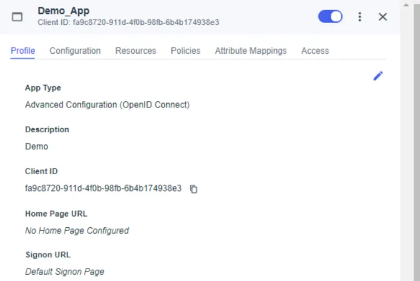Click the Signon URL label
The image size is (420, 281).
48,255
